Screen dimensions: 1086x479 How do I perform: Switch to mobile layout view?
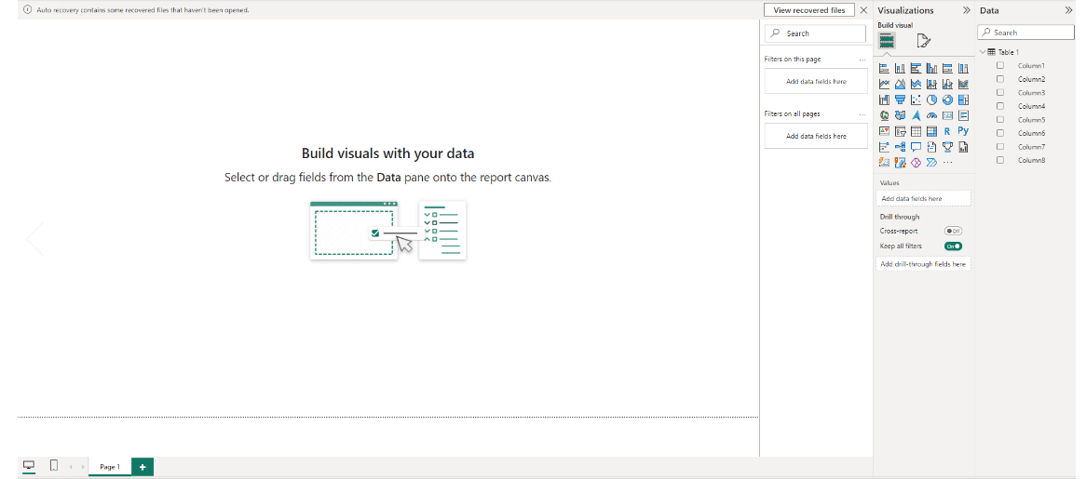[x=54, y=466]
